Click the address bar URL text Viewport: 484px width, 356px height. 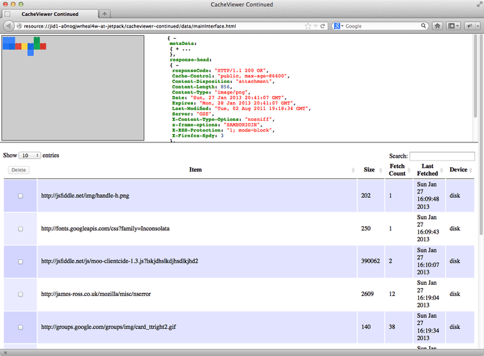click(130, 26)
